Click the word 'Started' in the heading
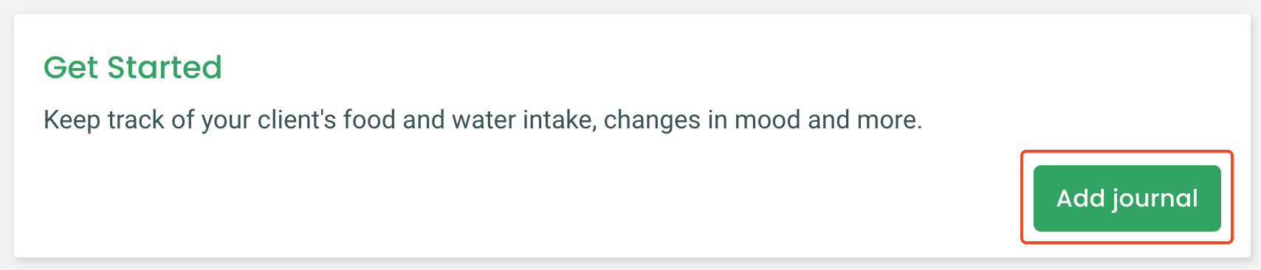Viewport: 1261px width, 270px height. pos(165,67)
